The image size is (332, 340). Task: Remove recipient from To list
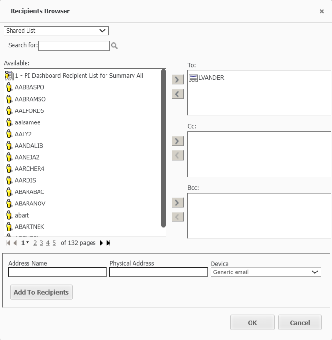click(178, 94)
